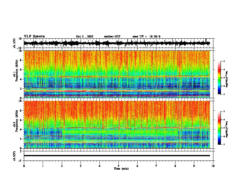The height and width of the screenshot is (186, 240).
Task: Click the "VLF Spectra" plot title
Action: (x=34, y=36)
